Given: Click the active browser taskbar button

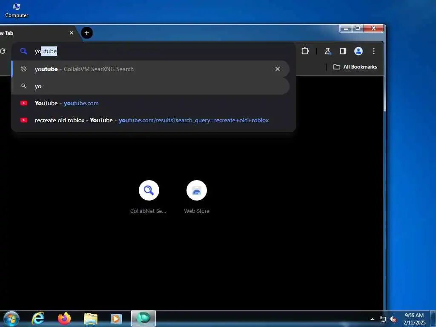Looking at the screenshot, I should (x=143, y=318).
